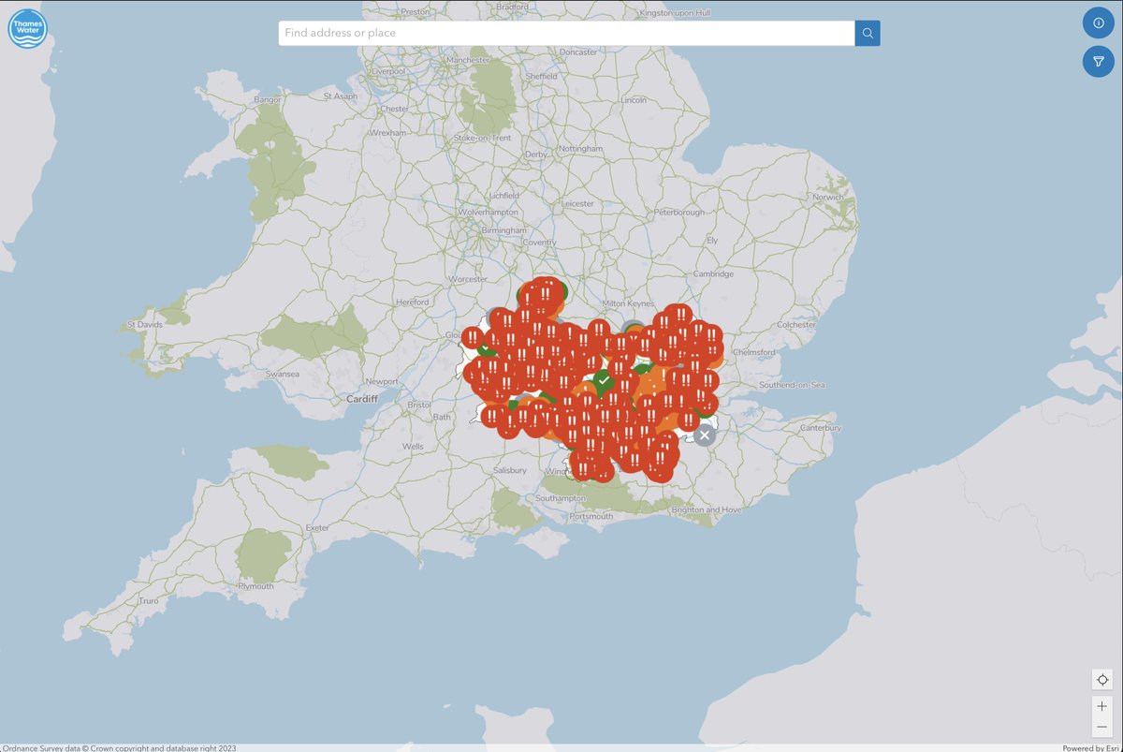Click inside the Find address or place field
Image resolution: width=1123 pixels, height=752 pixels.
(x=561, y=33)
